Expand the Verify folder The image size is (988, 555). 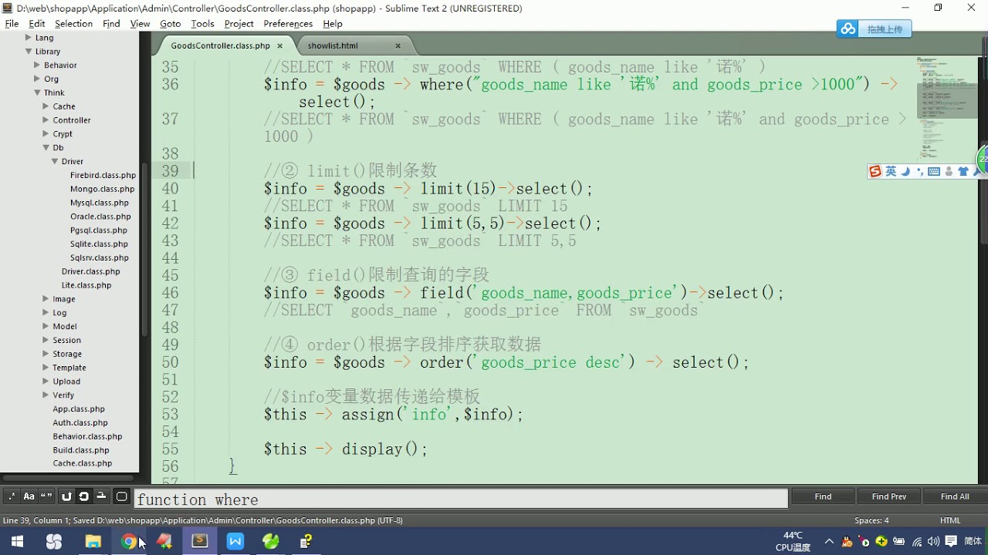[46, 395]
